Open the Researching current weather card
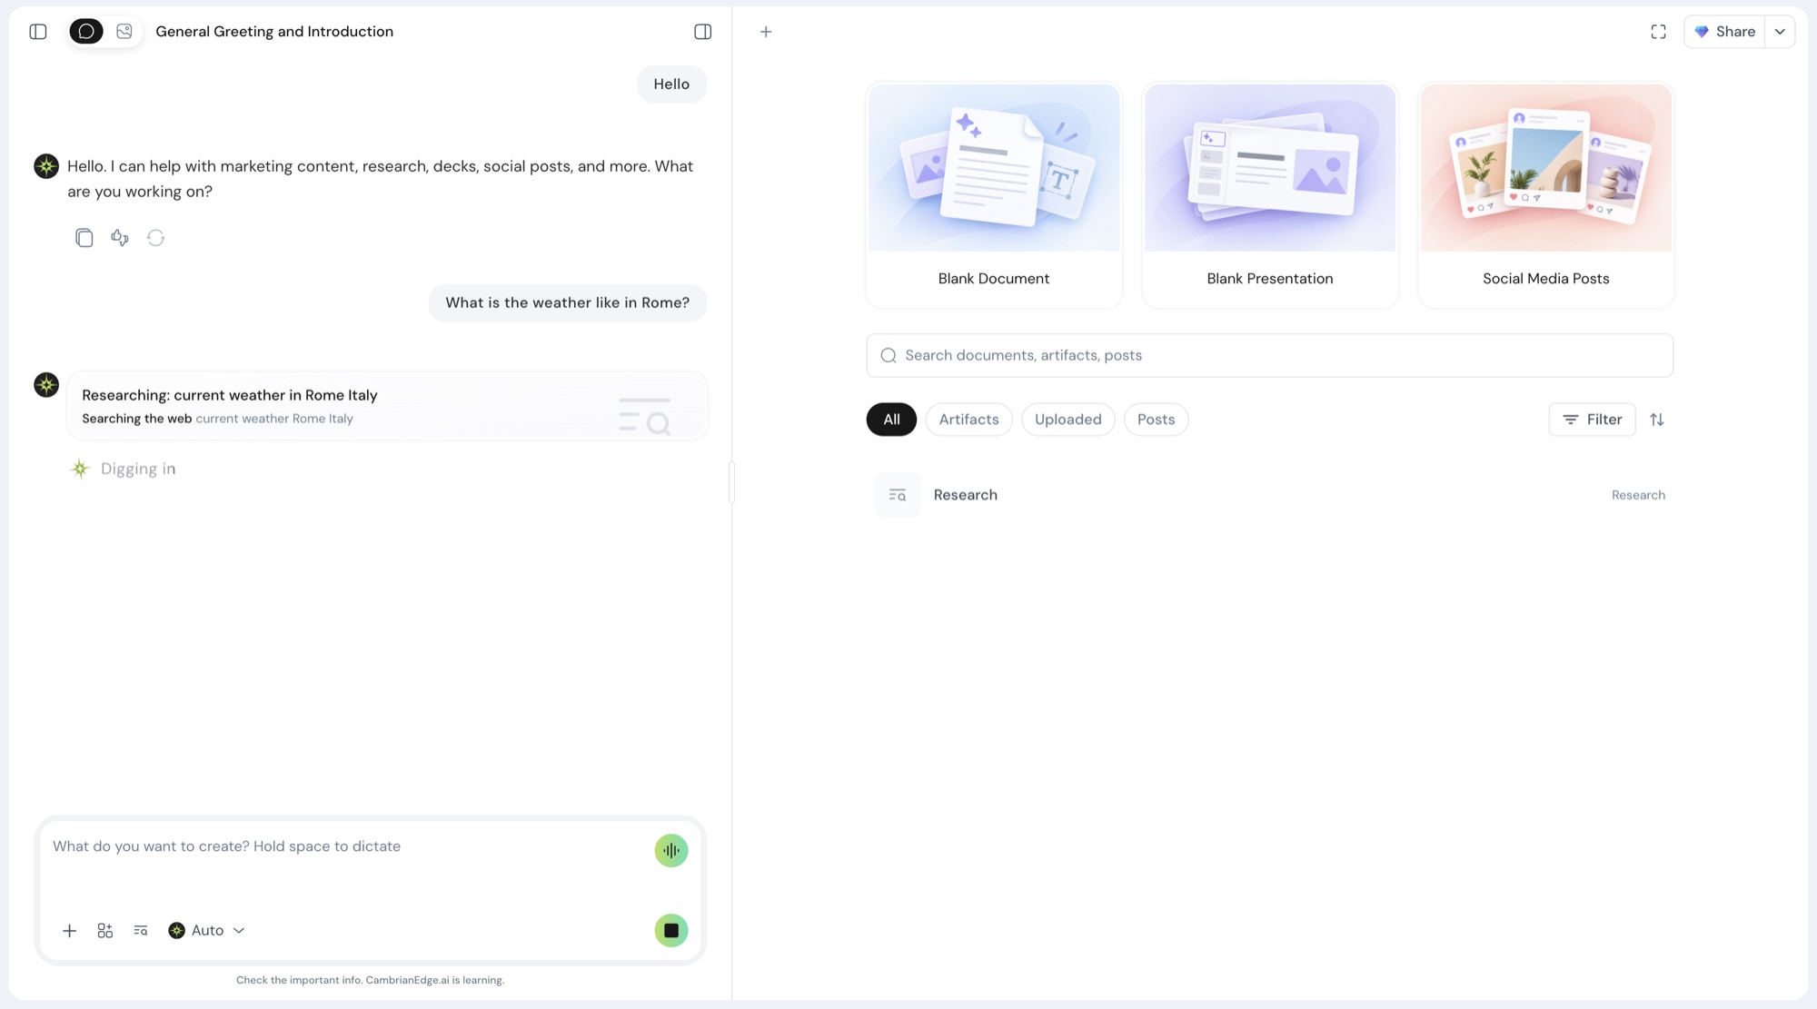Image resolution: width=1817 pixels, height=1009 pixels. point(387,406)
